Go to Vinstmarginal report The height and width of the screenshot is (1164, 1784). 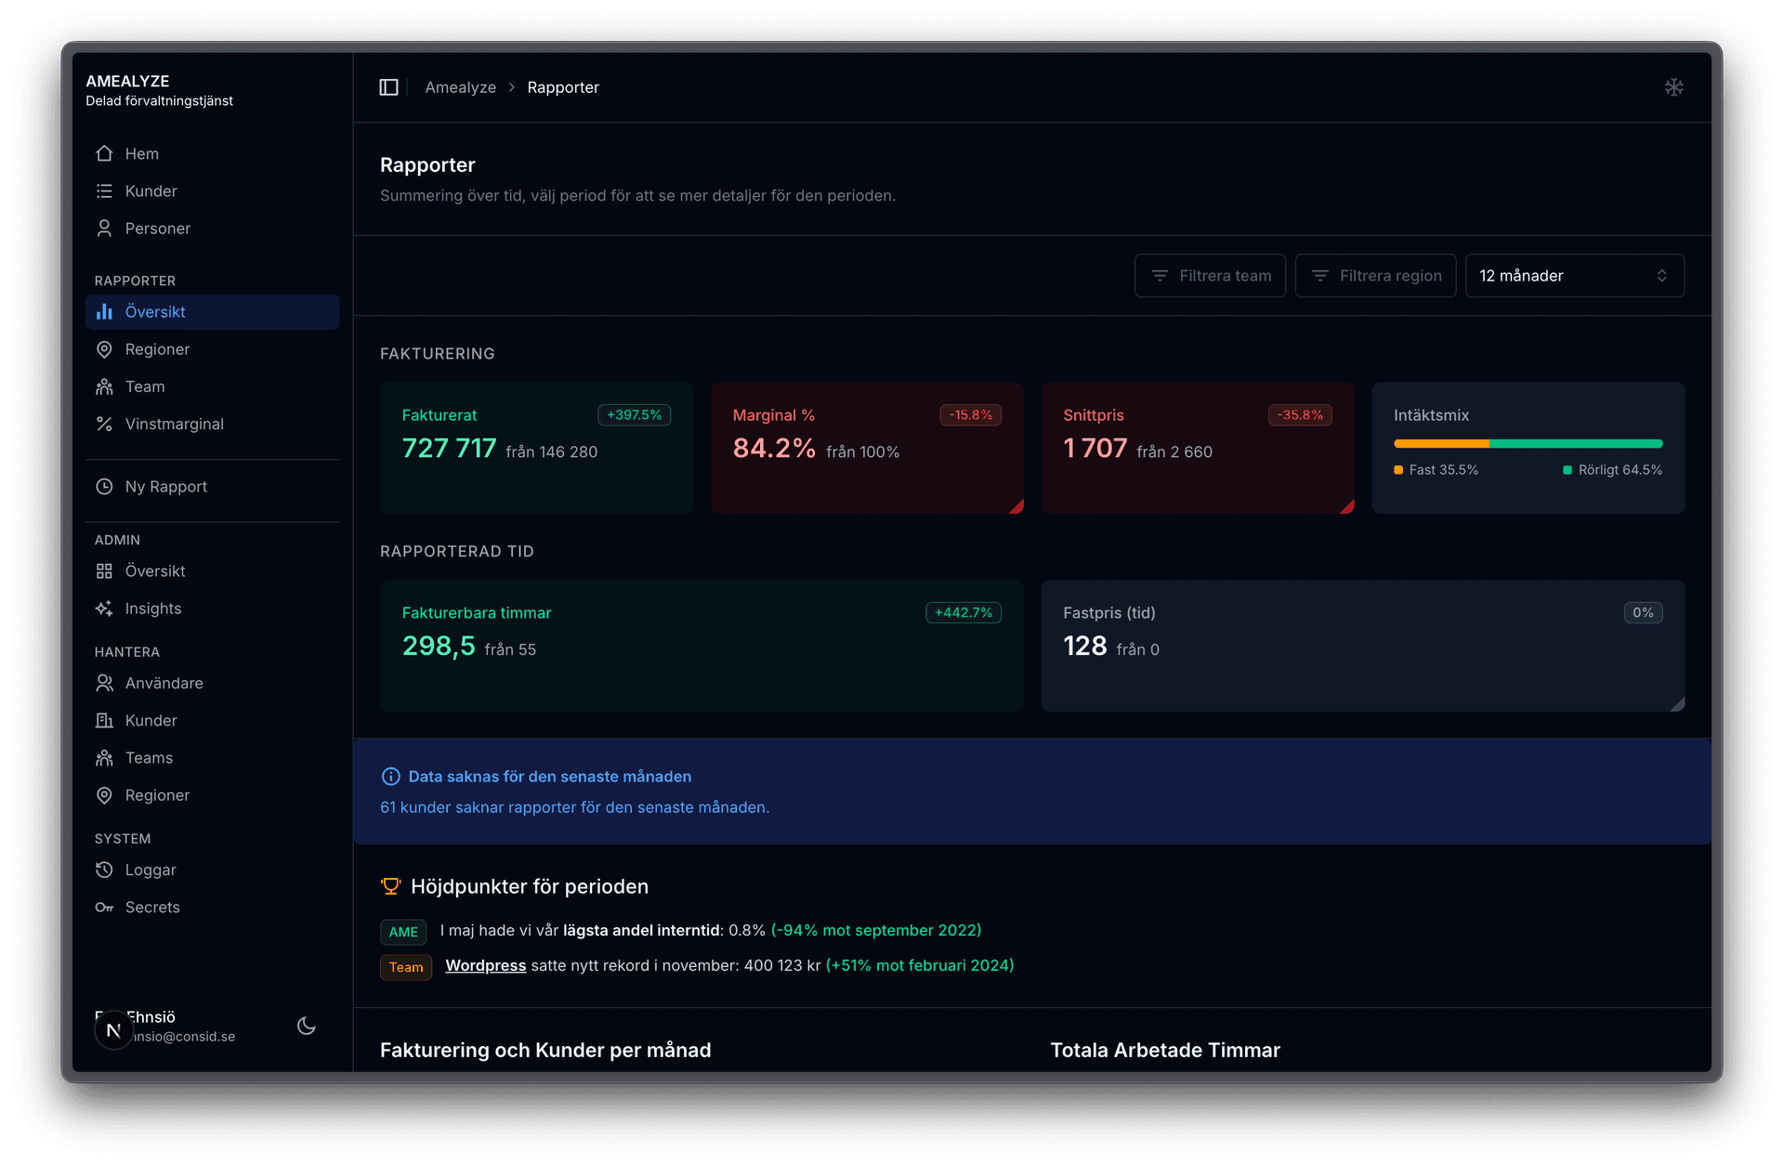[x=174, y=424]
